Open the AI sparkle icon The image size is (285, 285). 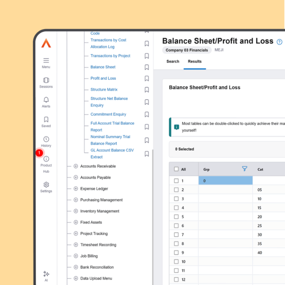pyautogui.click(x=46, y=274)
